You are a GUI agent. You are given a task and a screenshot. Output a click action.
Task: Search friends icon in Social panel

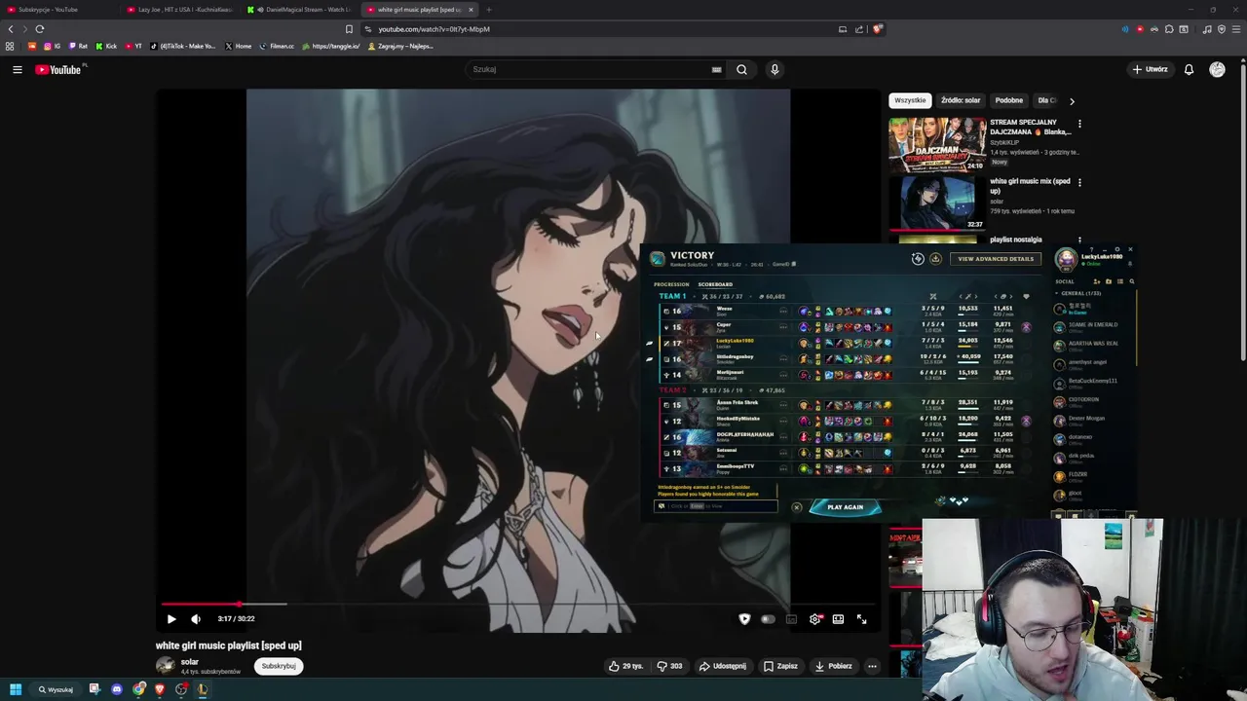coord(1131,281)
